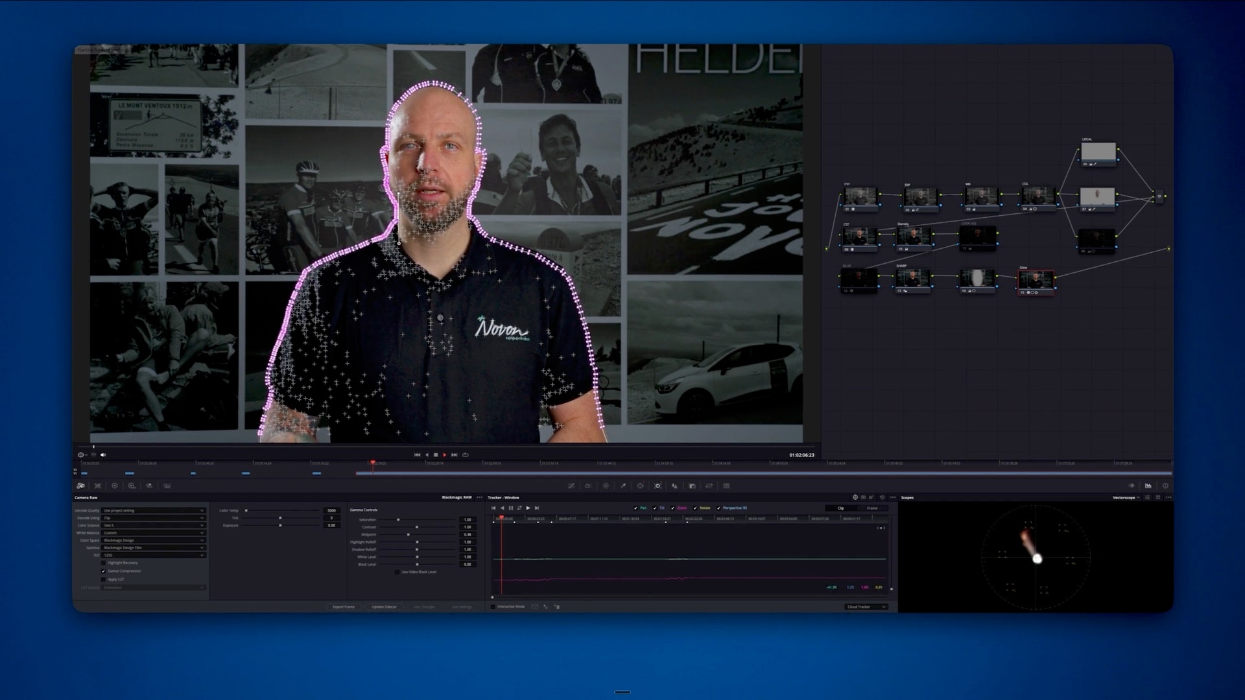Click the tracker window mode icon
The width and height of the screenshot is (1245, 700).
tap(855, 497)
